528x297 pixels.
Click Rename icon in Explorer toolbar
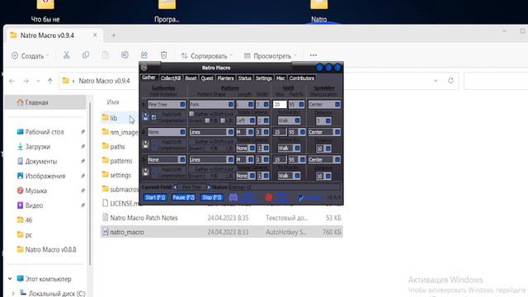pos(125,55)
